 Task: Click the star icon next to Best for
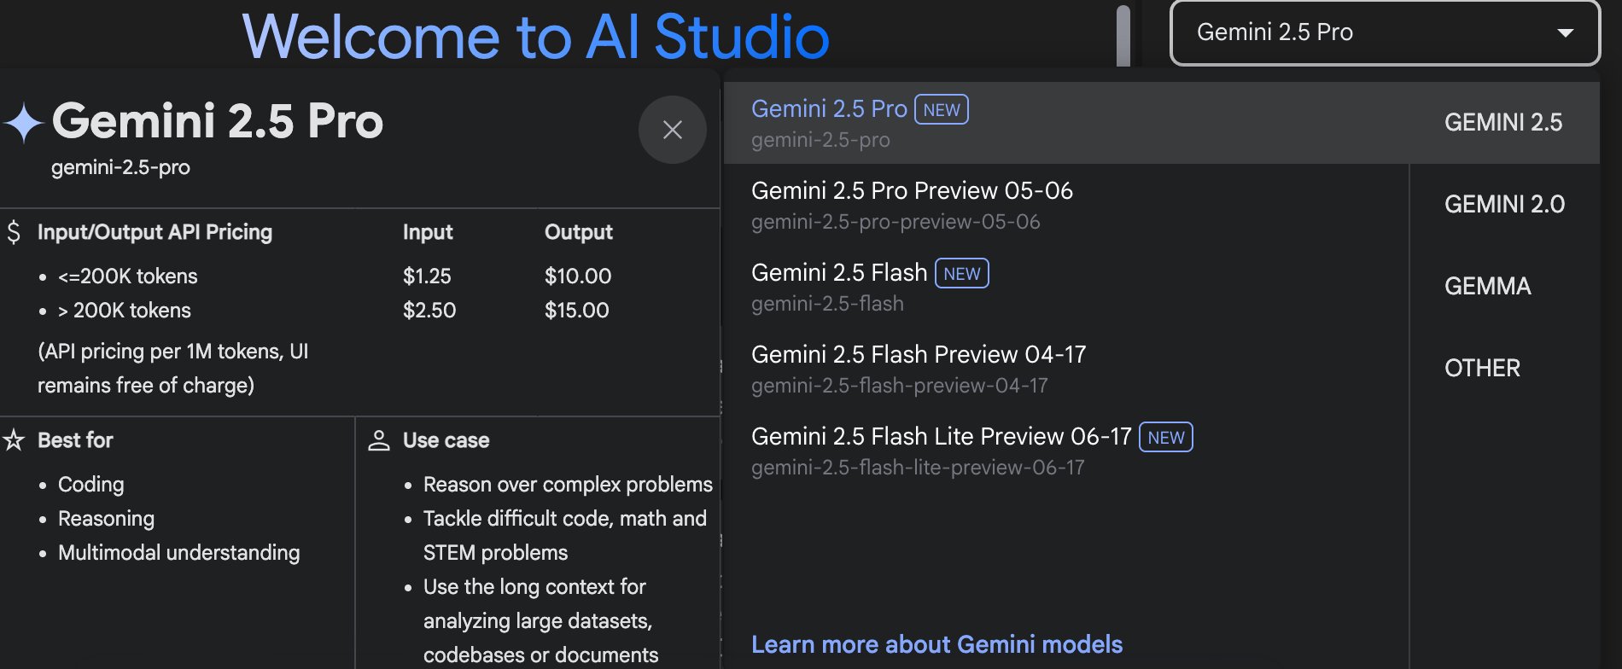(14, 440)
